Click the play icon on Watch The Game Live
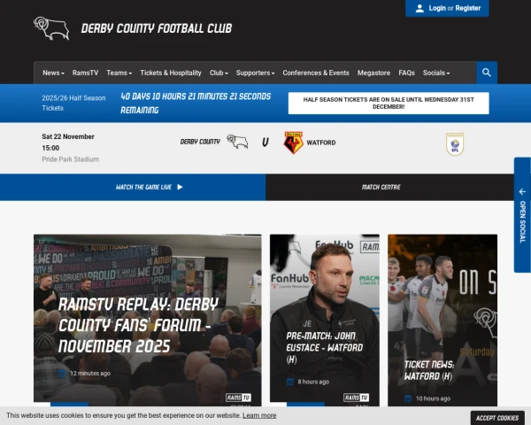The width and height of the screenshot is (531, 425). 180,187
